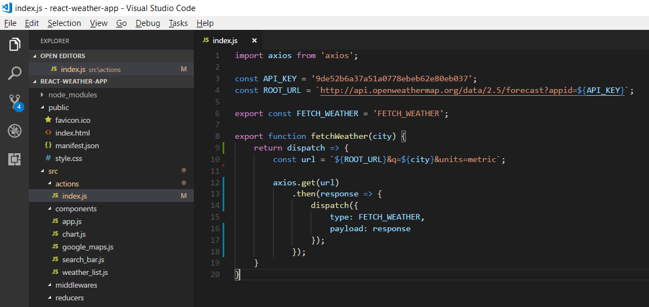Open the Search view in activity bar
The width and height of the screenshot is (649, 307).
14,72
